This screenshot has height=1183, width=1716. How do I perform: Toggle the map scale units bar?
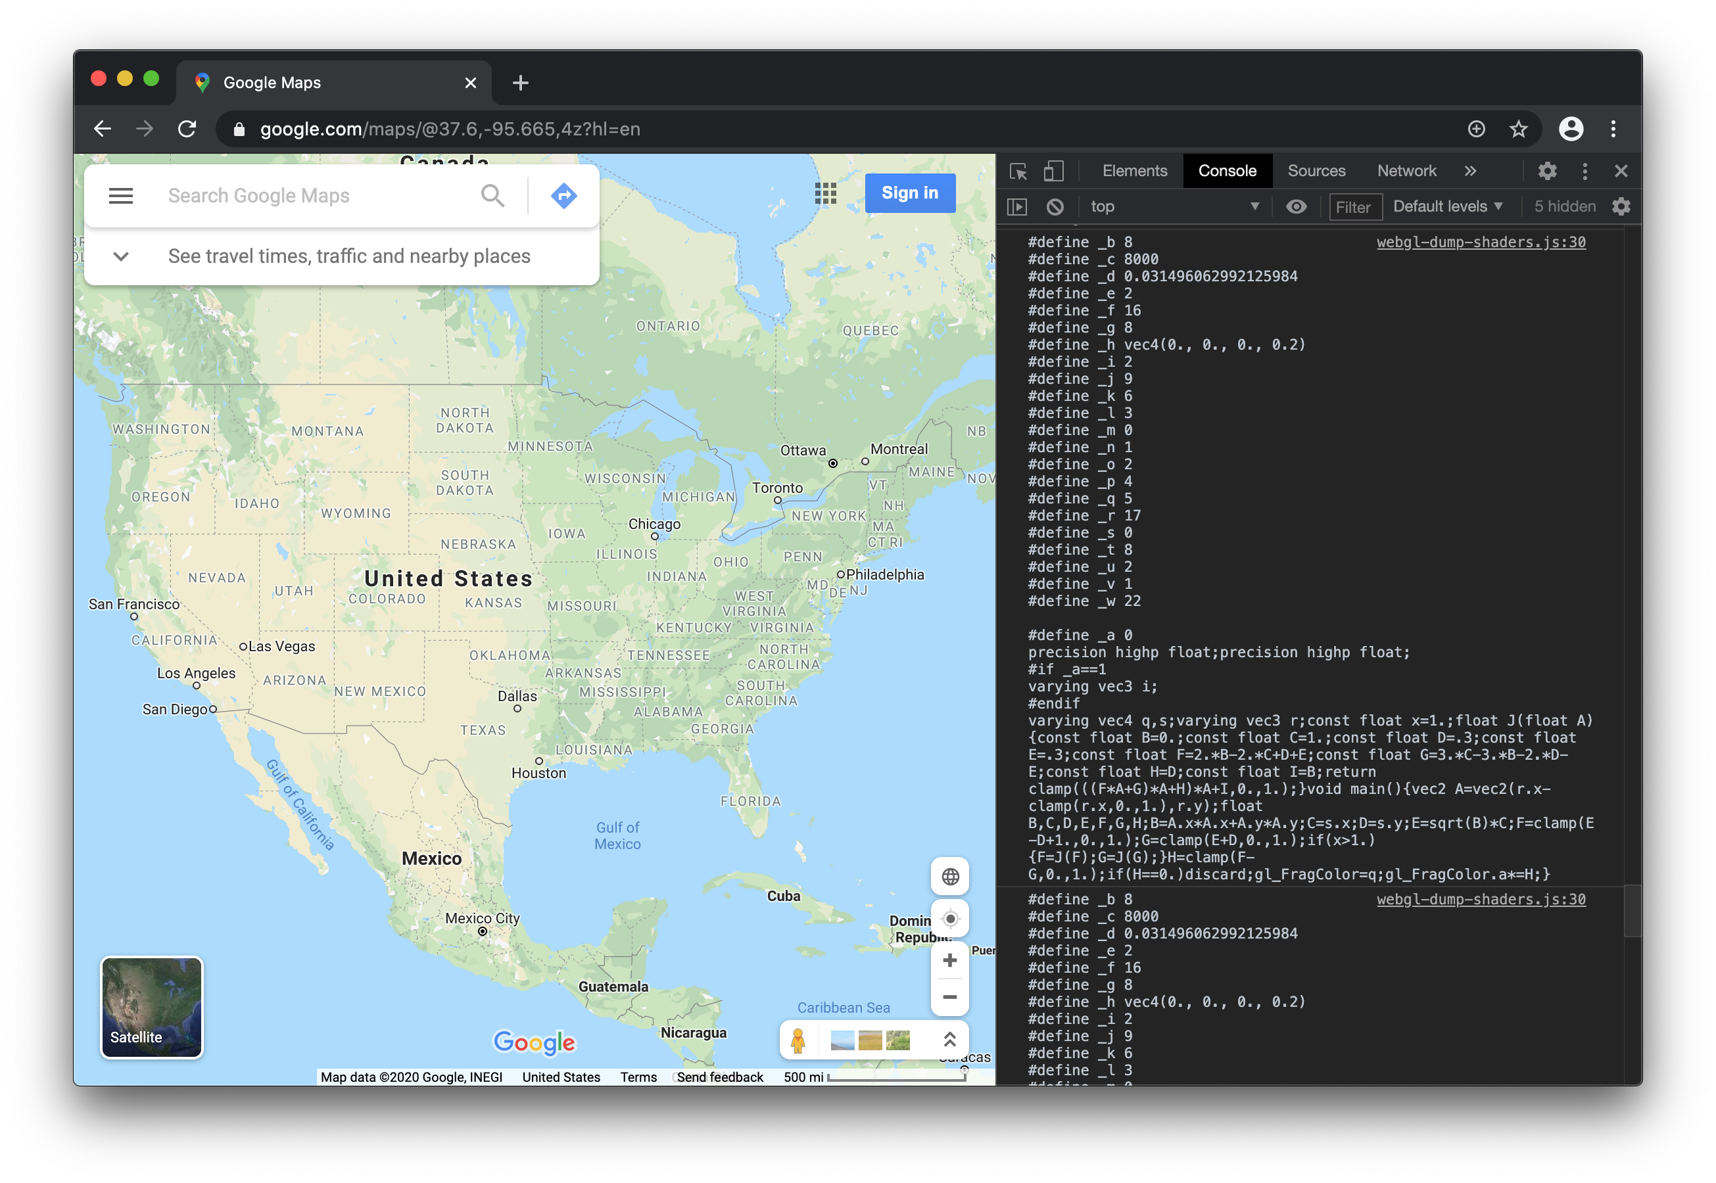[875, 1077]
